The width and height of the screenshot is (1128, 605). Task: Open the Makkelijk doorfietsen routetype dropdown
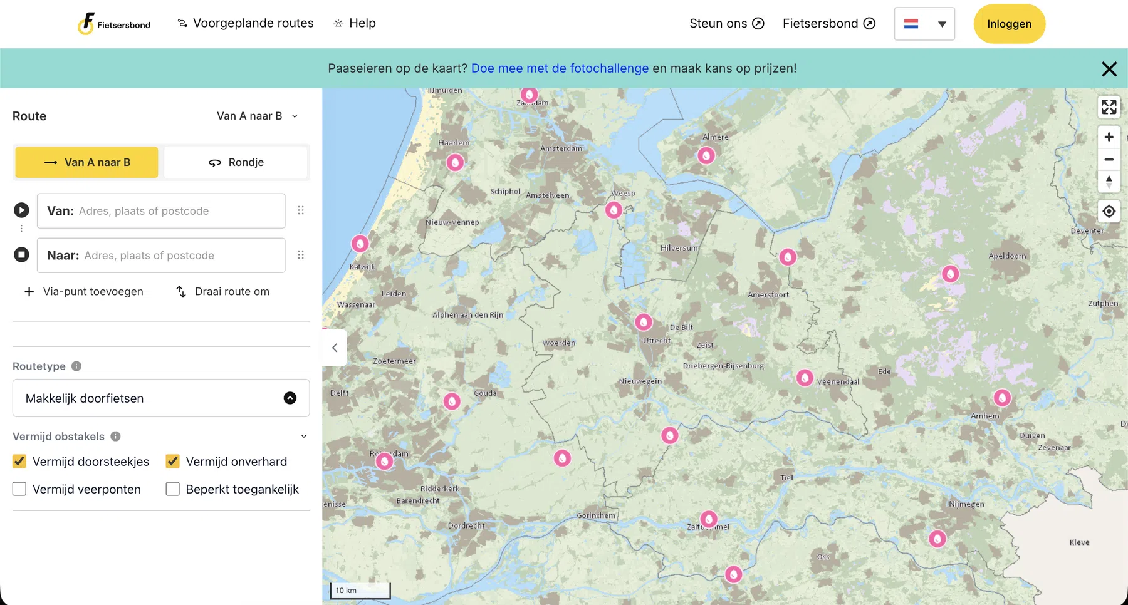click(161, 398)
